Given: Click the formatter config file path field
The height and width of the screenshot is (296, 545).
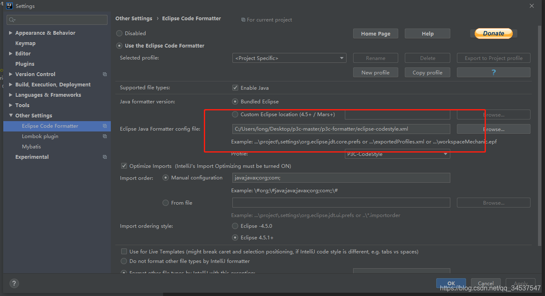Looking at the screenshot, I should (x=341, y=129).
